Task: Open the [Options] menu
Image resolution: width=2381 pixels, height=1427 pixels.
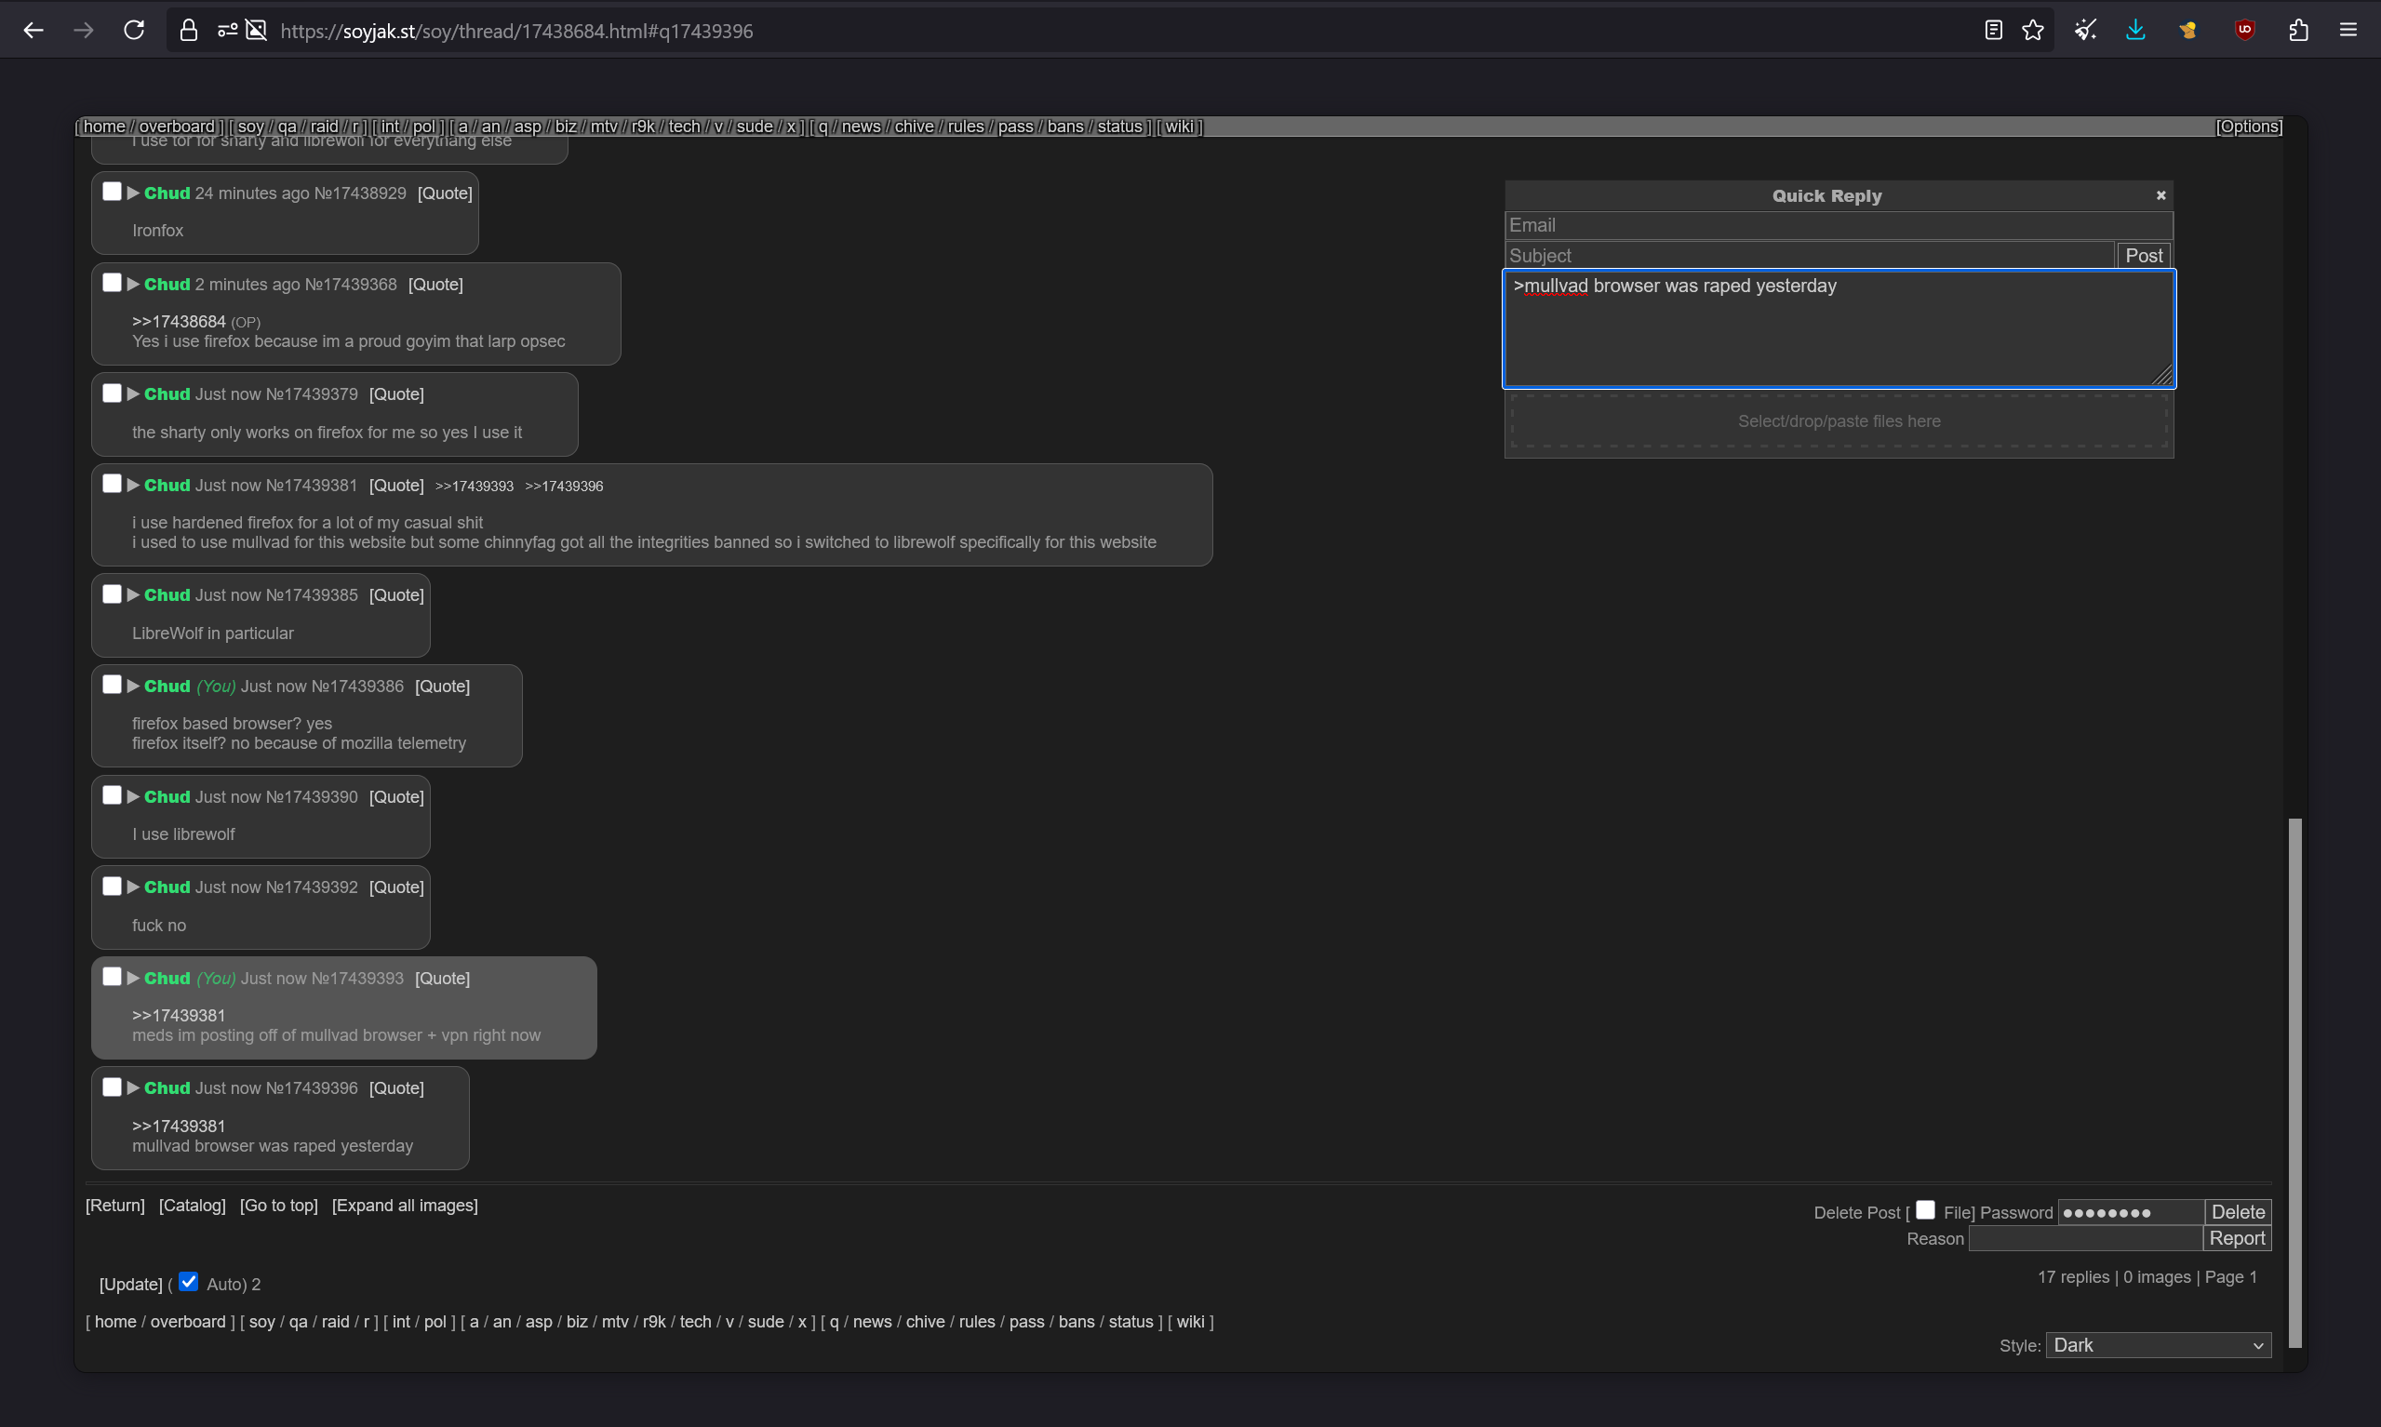Action: 2248,126
